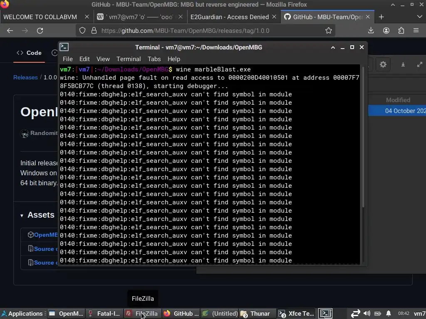
Task: Click the battery power tray icon
Action: [378, 314]
